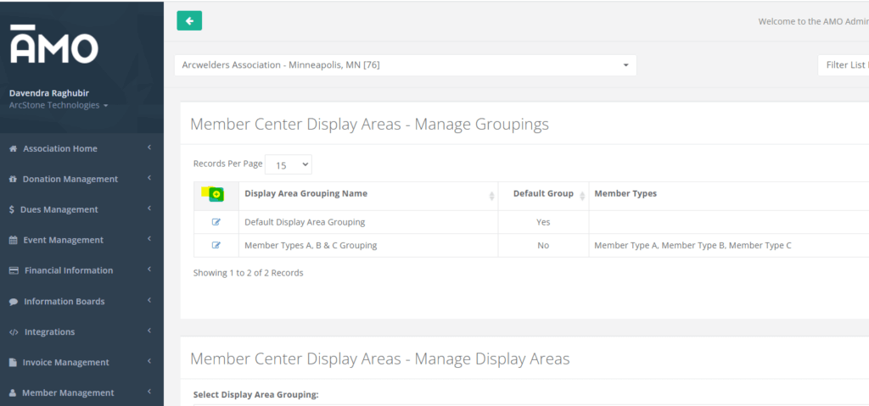Click the green add grouping plus icon
Viewport: 869px width, 406px height.
pos(216,194)
